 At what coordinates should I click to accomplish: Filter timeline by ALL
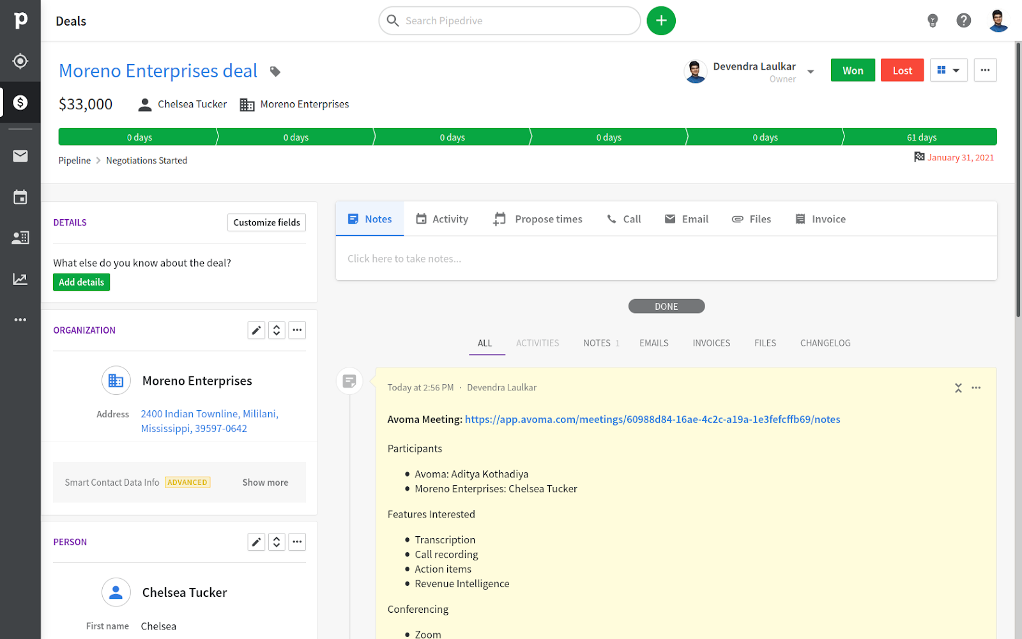coord(485,343)
